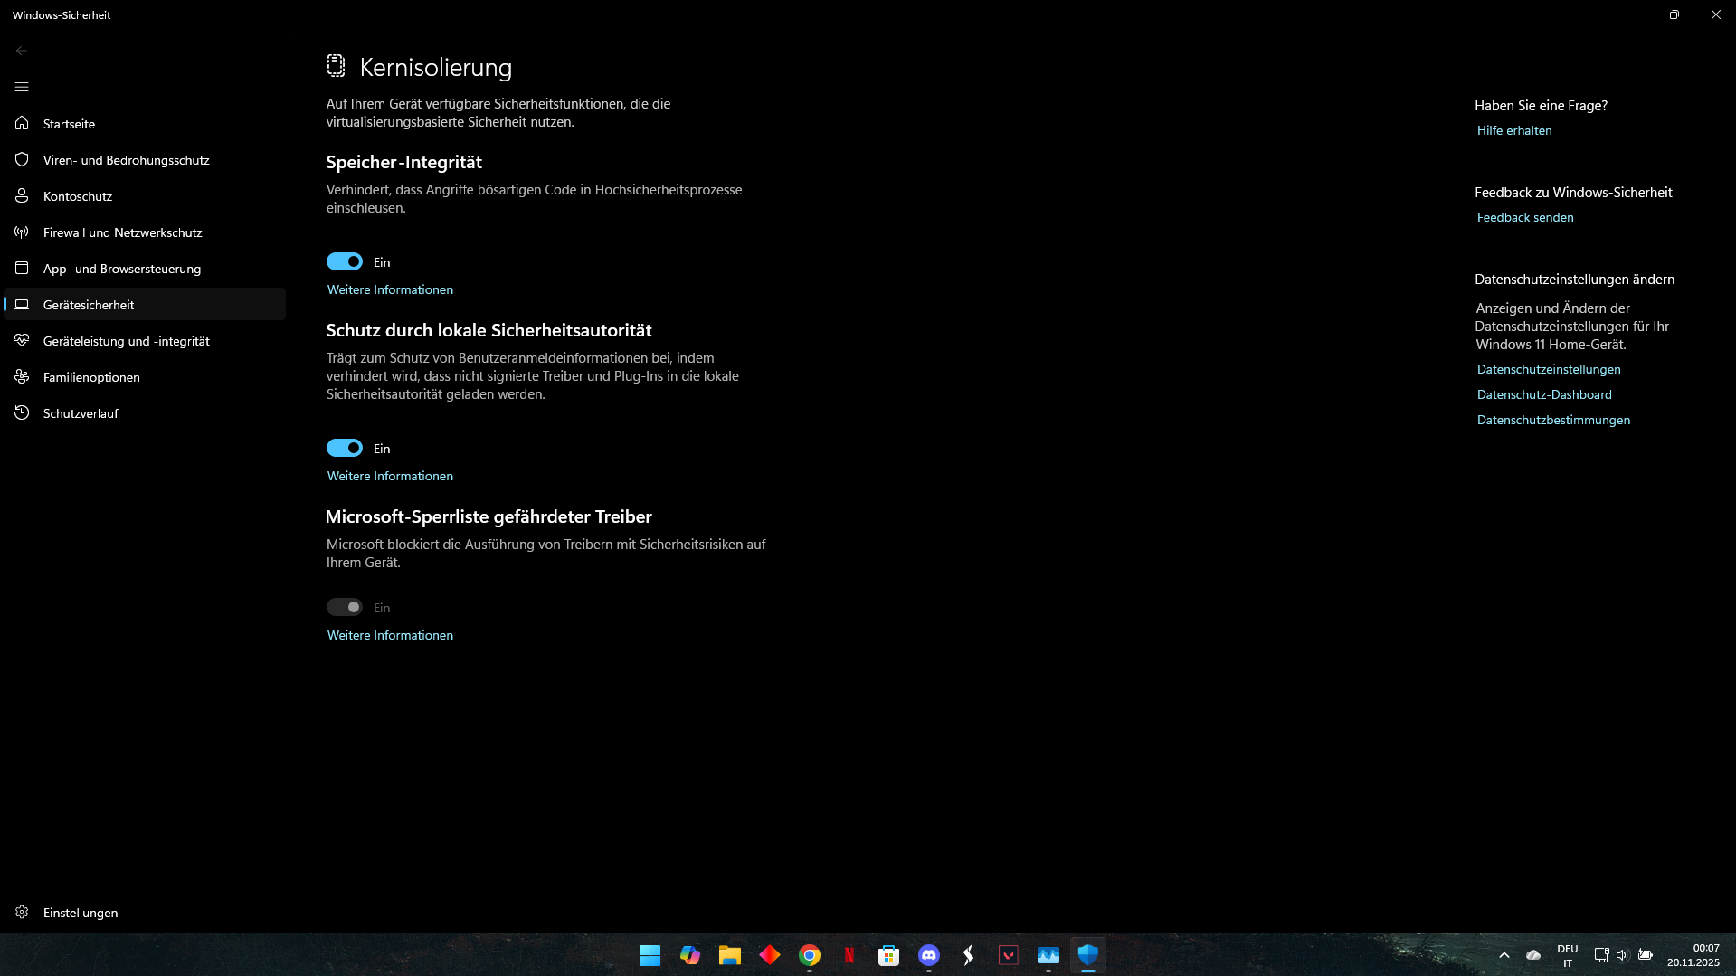Launch Copilot from the taskbar
Viewport: 1736px width, 976px height.
point(690,955)
